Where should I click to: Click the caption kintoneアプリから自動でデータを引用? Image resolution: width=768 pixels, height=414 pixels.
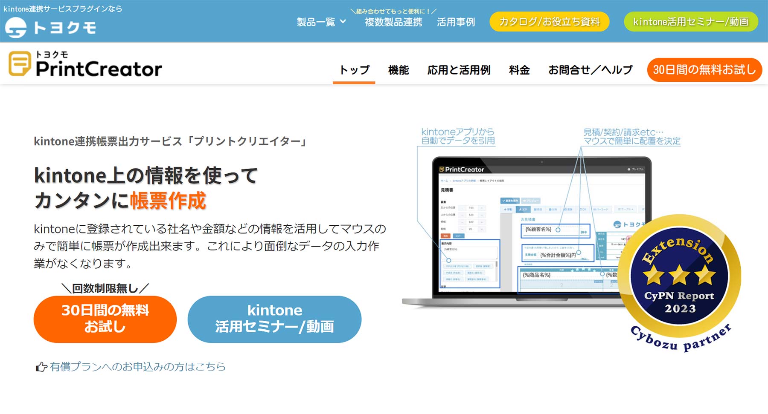458,136
